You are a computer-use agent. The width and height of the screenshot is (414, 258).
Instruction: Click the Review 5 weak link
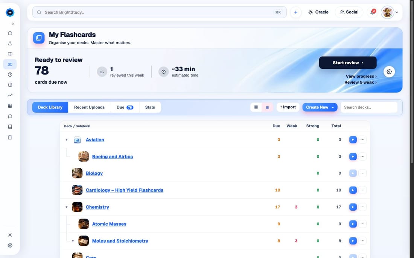[x=361, y=82]
